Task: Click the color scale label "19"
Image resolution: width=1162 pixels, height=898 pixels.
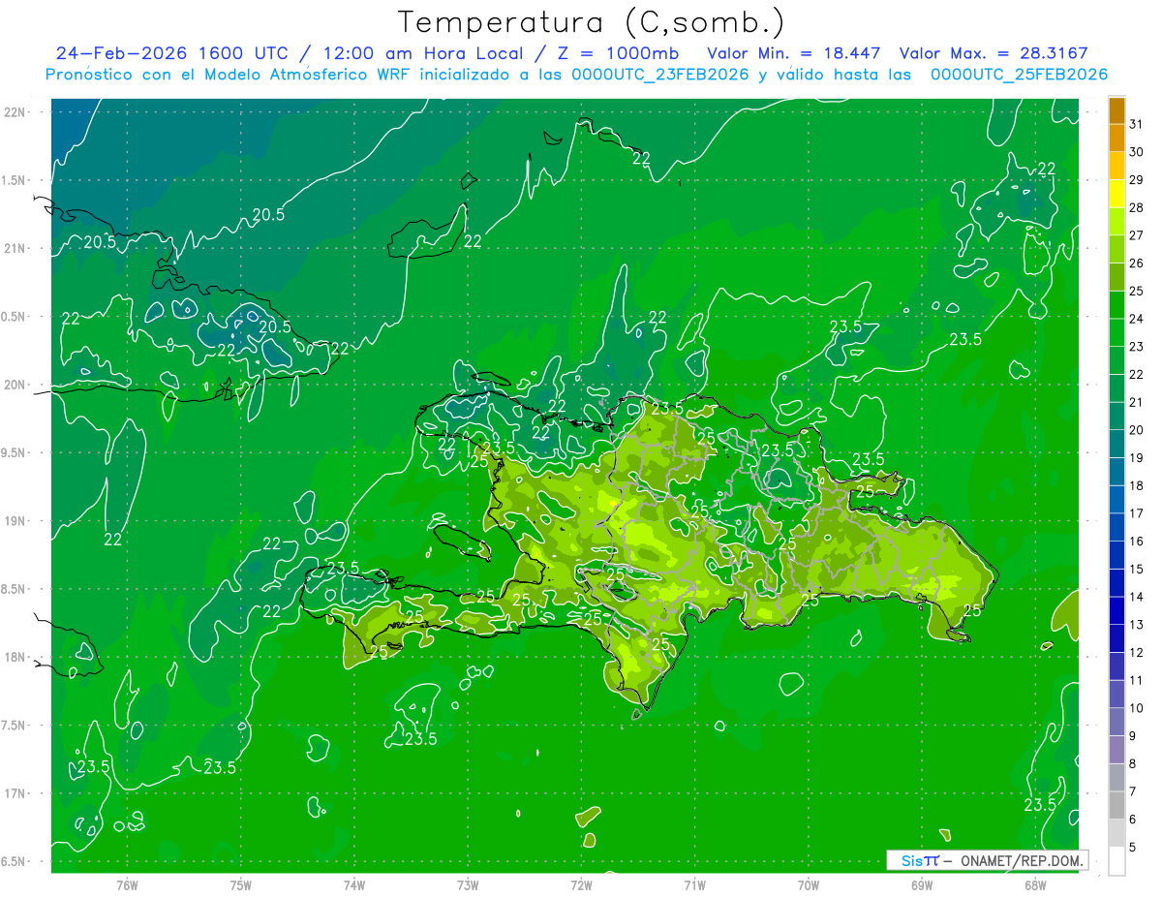Action: 1137,457
